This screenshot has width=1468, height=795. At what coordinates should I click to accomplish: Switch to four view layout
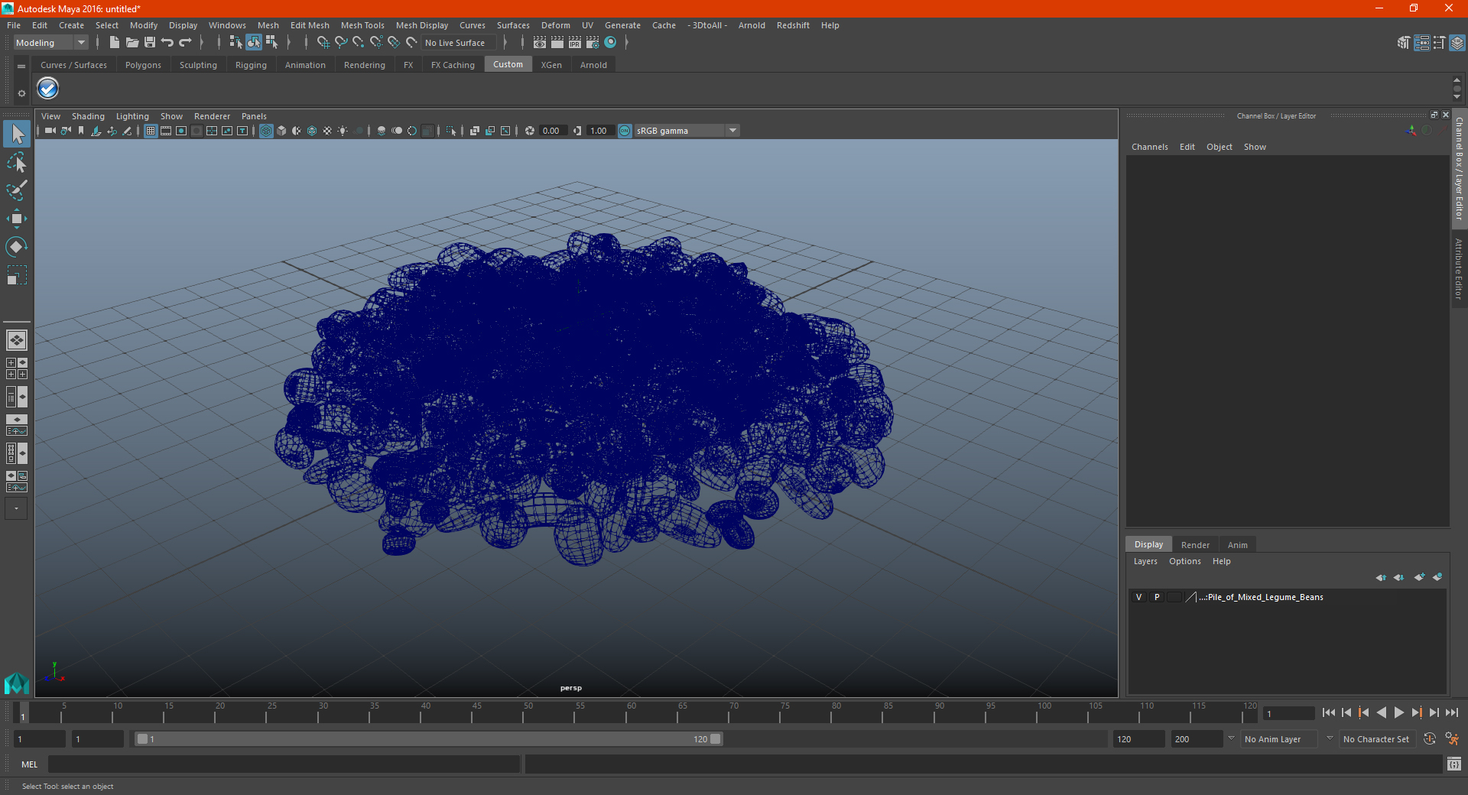16,368
